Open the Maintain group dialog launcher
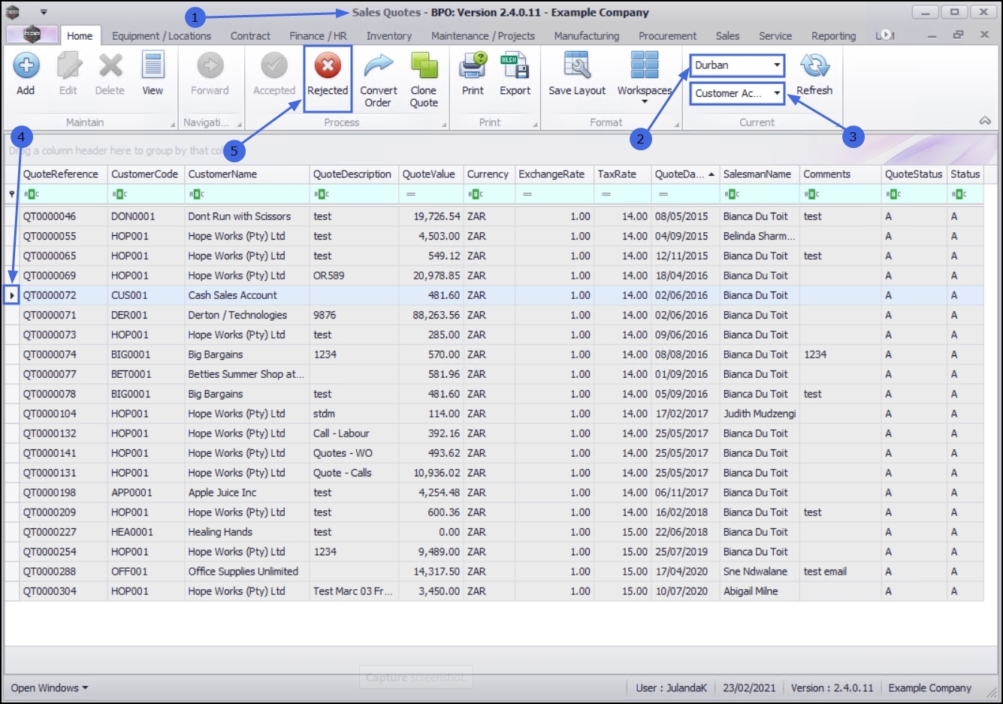 coord(173,124)
